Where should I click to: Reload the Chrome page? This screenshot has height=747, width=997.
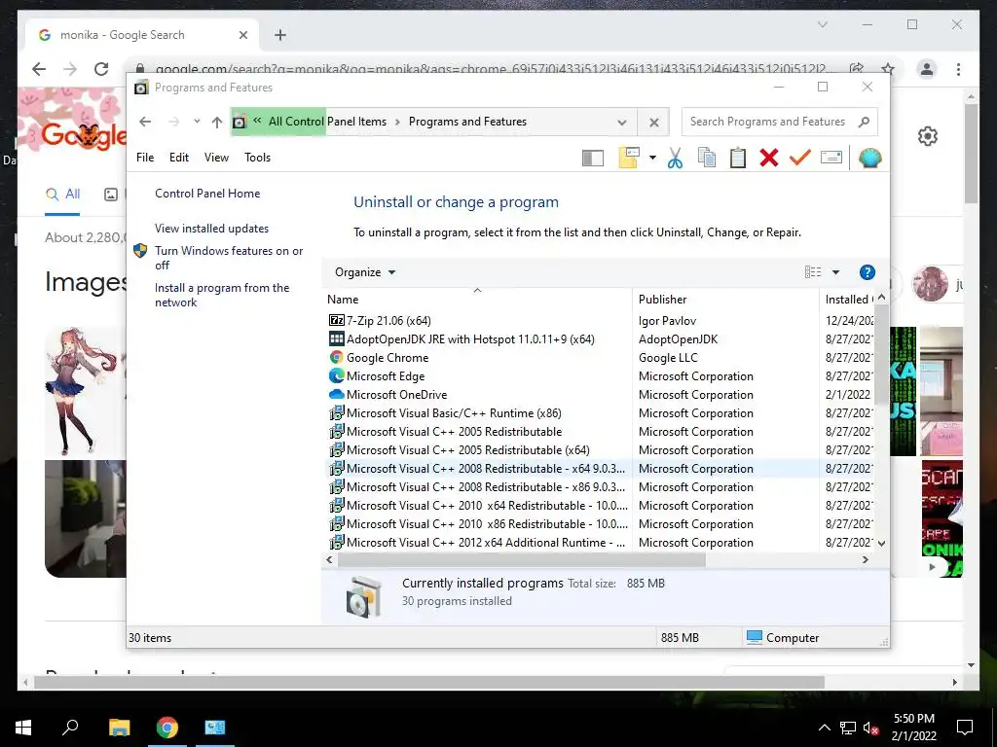pyautogui.click(x=101, y=69)
